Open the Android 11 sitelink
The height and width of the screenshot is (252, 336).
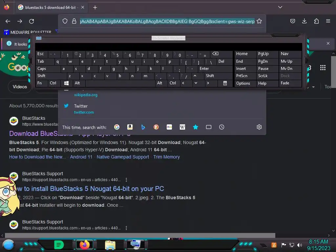(81, 157)
